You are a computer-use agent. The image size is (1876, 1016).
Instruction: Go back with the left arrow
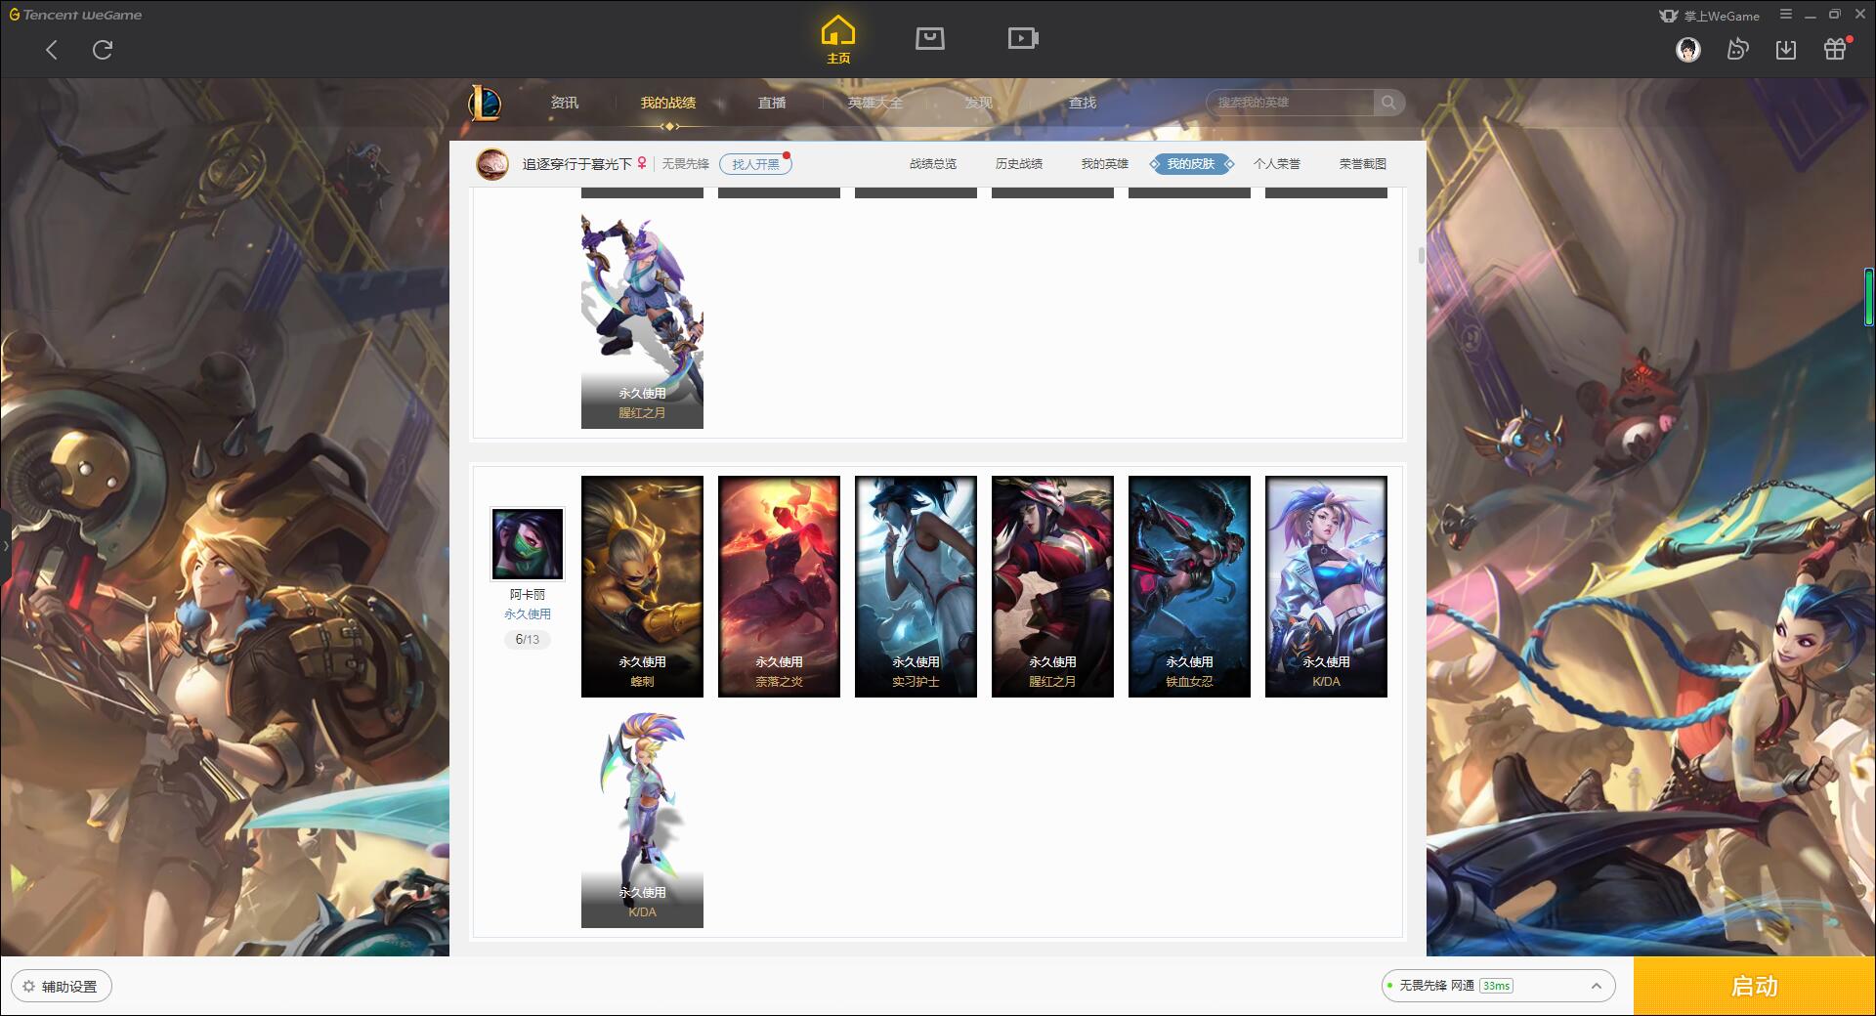click(52, 50)
